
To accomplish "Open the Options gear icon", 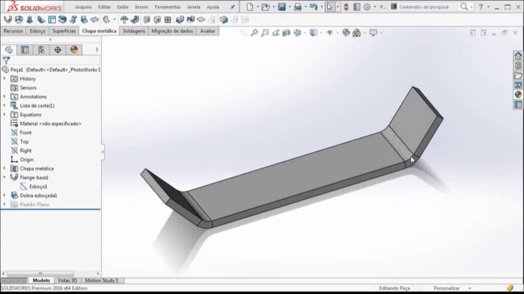I will [x=367, y=7].
